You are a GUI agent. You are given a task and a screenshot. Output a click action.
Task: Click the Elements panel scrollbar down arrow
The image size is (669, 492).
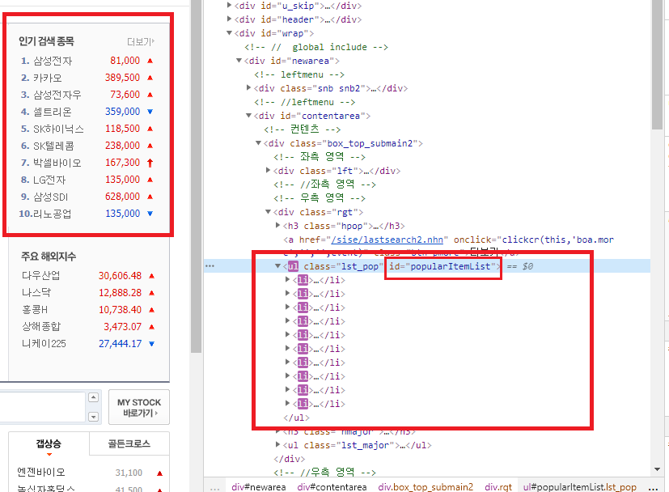pyautogui.click(x=657, y=469)
